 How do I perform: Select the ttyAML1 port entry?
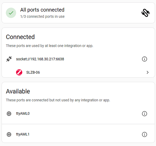[x=78, y=134]
